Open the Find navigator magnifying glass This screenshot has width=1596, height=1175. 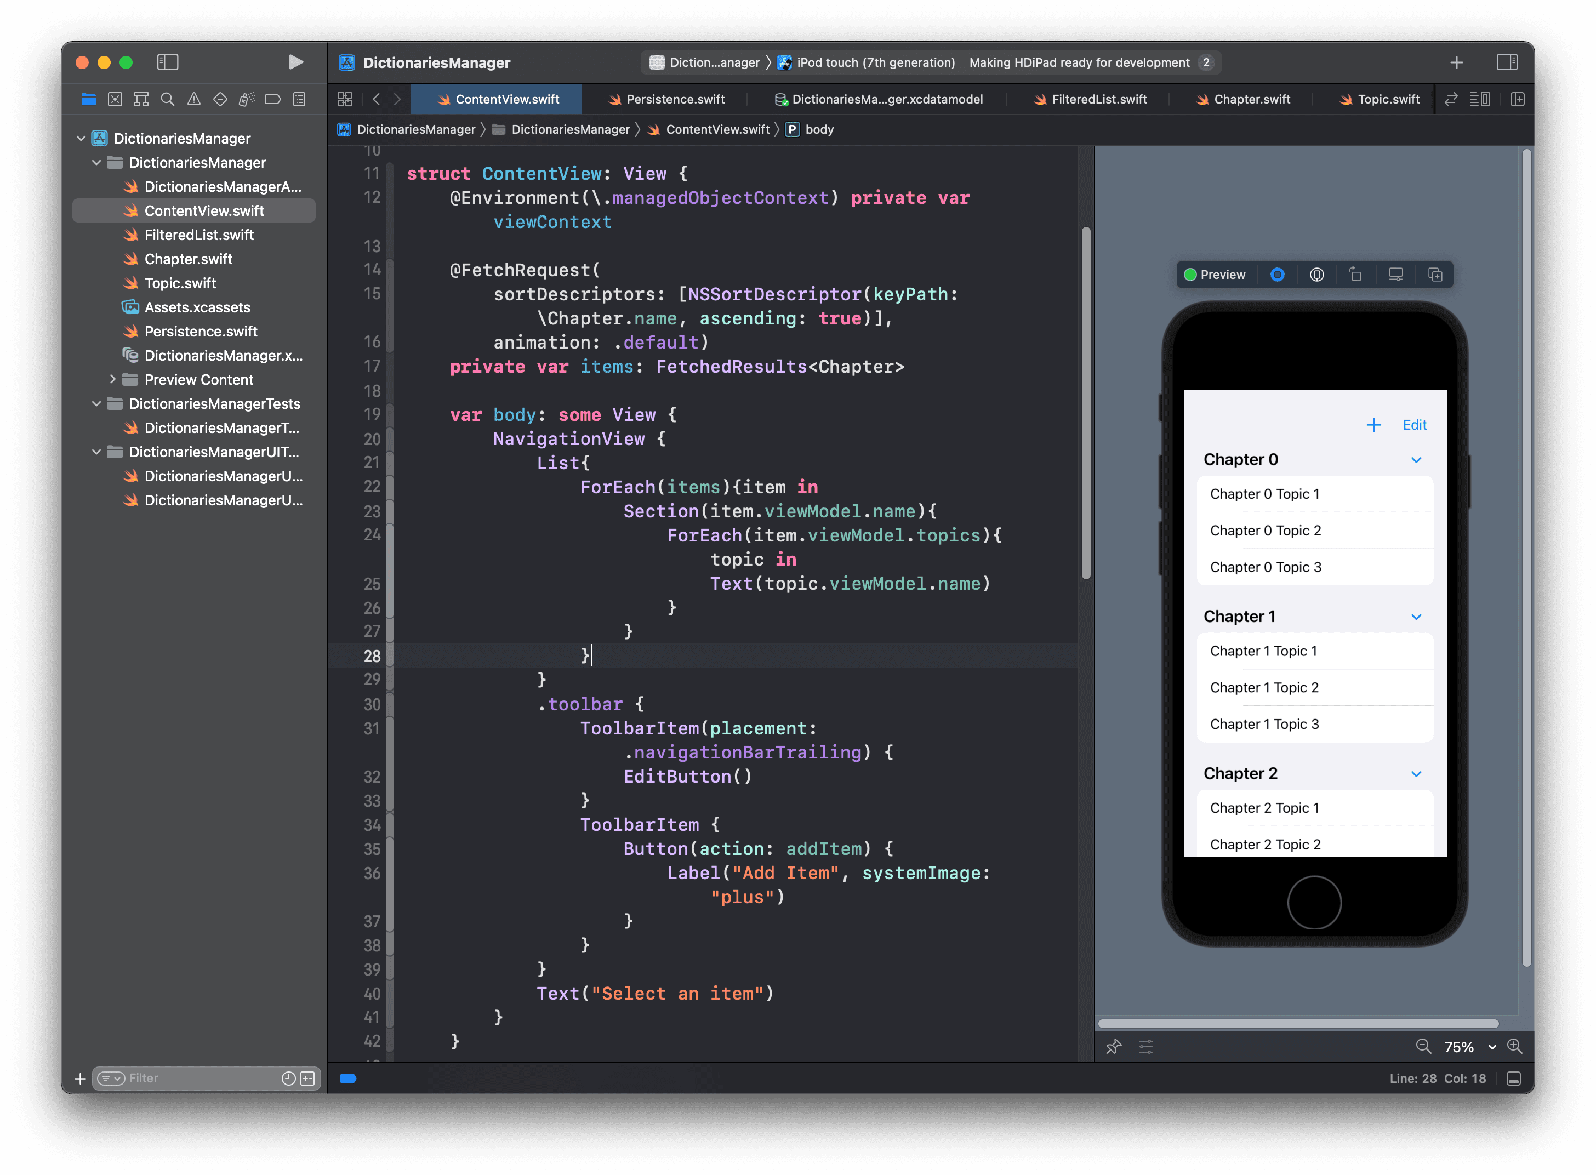[x=167, y=99]
